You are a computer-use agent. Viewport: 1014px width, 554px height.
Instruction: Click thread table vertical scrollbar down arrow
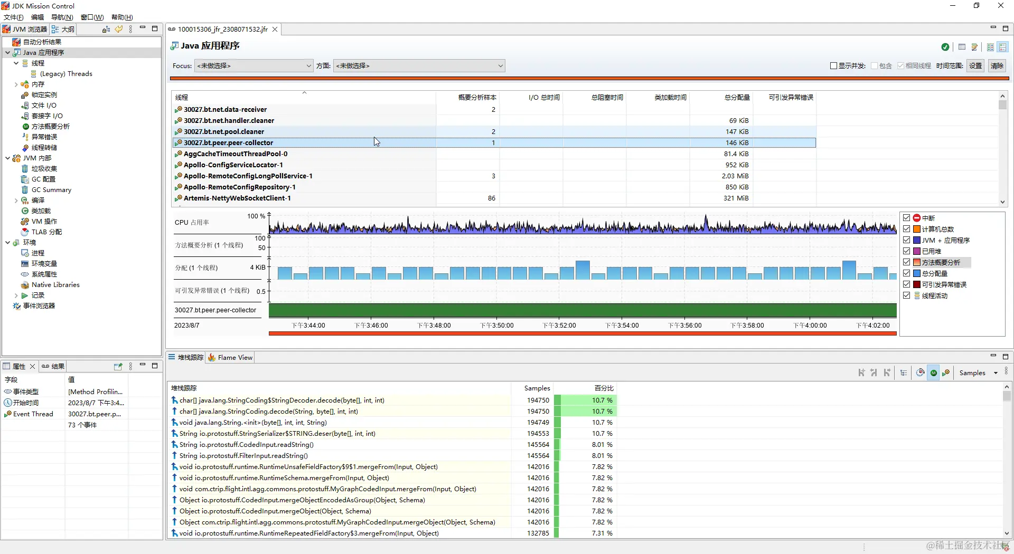point(1002,202)
